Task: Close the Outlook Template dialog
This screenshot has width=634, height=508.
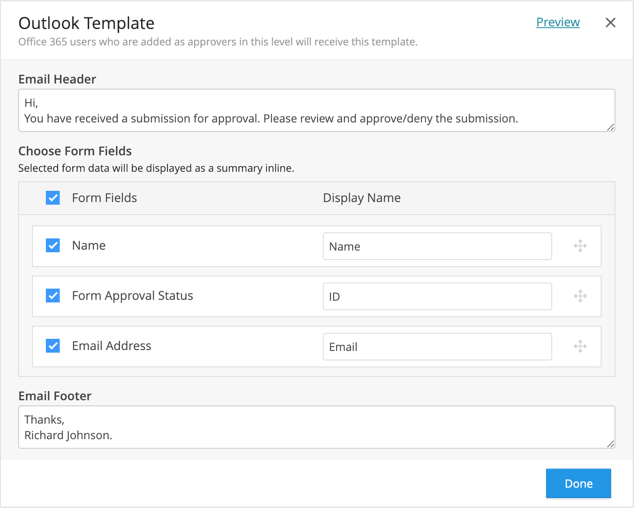Action: [610, 23]
